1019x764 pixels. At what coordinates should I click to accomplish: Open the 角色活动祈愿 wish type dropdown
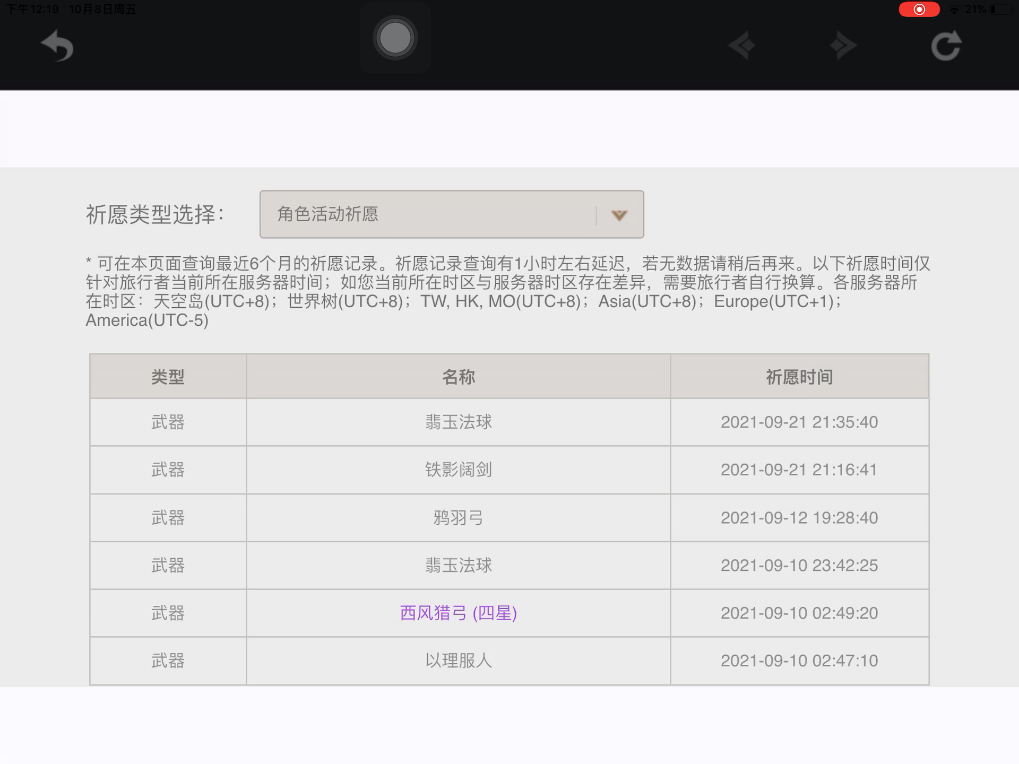tap(452, 214)
